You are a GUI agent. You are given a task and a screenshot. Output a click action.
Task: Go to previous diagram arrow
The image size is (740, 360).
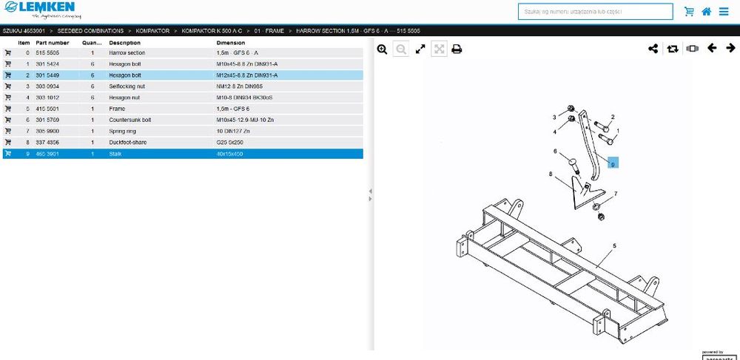click(x=712, y=47)
